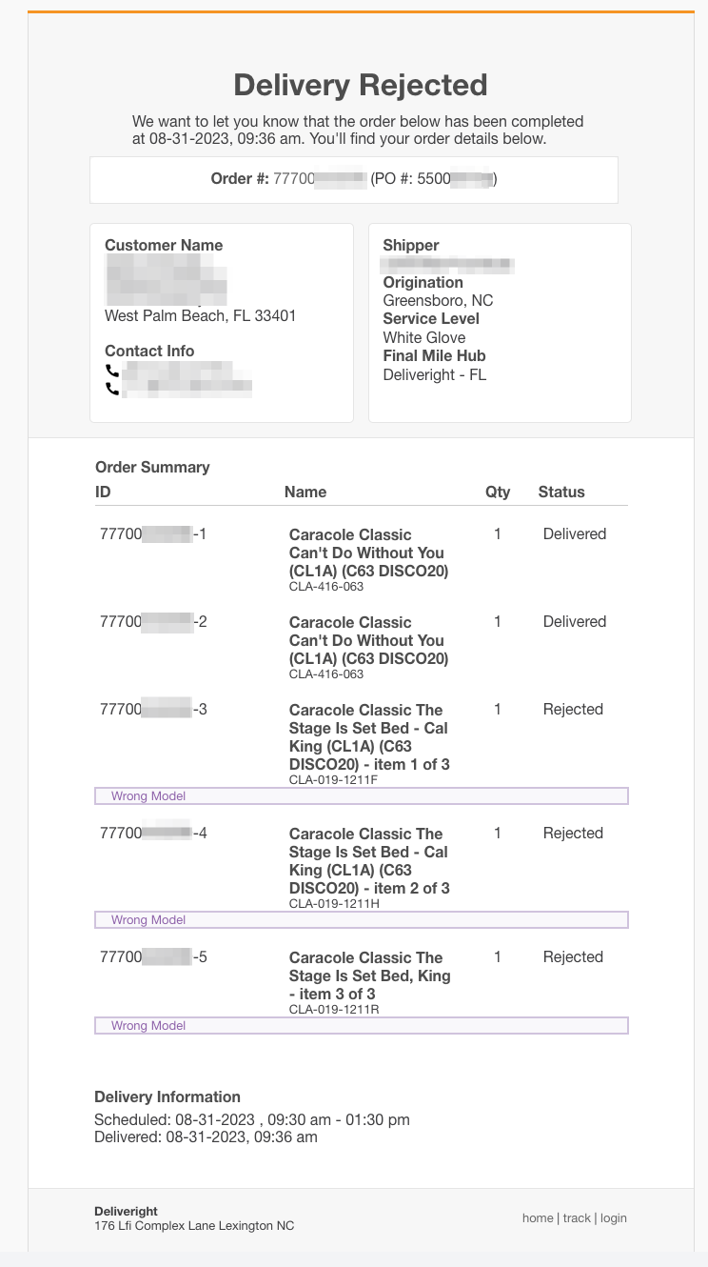The height and width of the screenshot is (1267, 708).
Task: Select the Wrong Model note under item 3 of 3
Action: [362, 1026]
